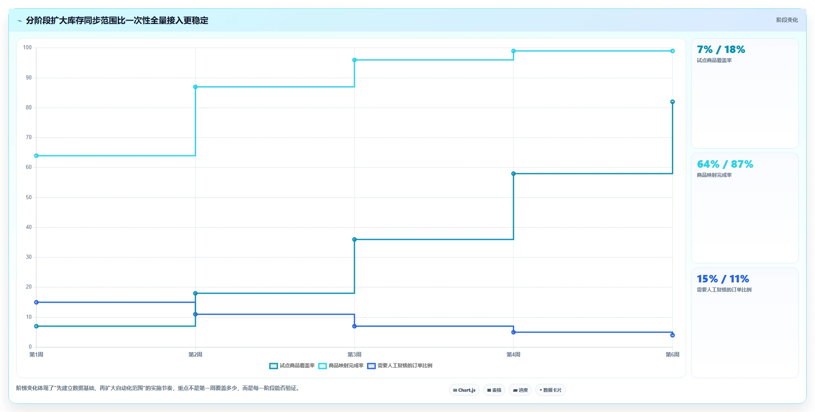815x412 pixels.
Task: Select 试点商品覆盖率 point at 第6周 (82)
Action: click(x=672, y=102)
